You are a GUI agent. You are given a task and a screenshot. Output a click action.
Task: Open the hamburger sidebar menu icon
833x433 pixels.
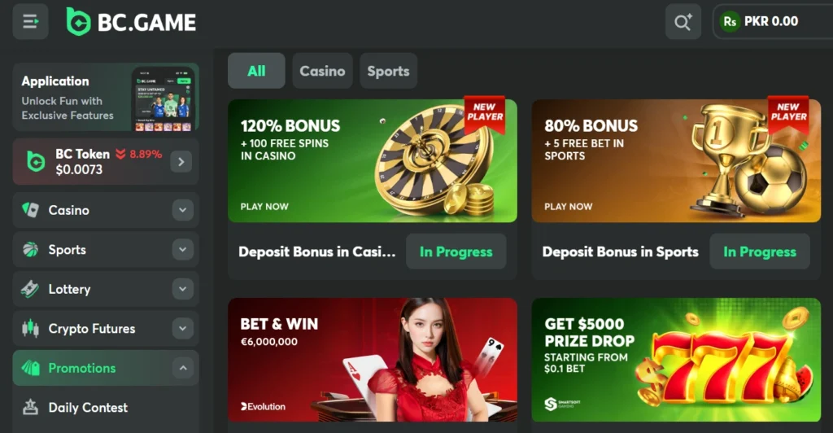(30, 22)
